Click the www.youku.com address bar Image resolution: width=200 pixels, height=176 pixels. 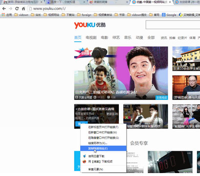point(114,9)
